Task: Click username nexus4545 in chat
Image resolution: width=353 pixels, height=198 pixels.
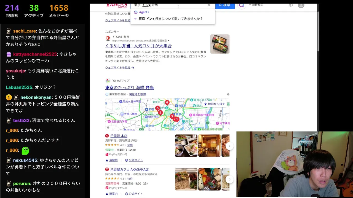Action: [x=25, y=160]
